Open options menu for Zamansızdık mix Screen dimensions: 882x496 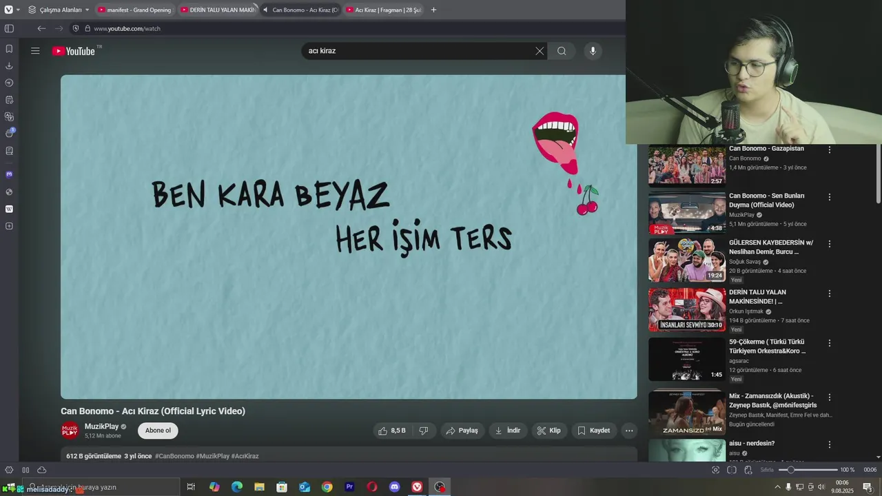click(x=830, y=397)
